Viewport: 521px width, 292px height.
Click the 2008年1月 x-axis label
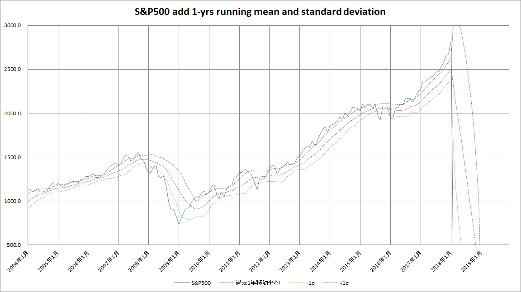pyautogui.click(x=139, y=262)
